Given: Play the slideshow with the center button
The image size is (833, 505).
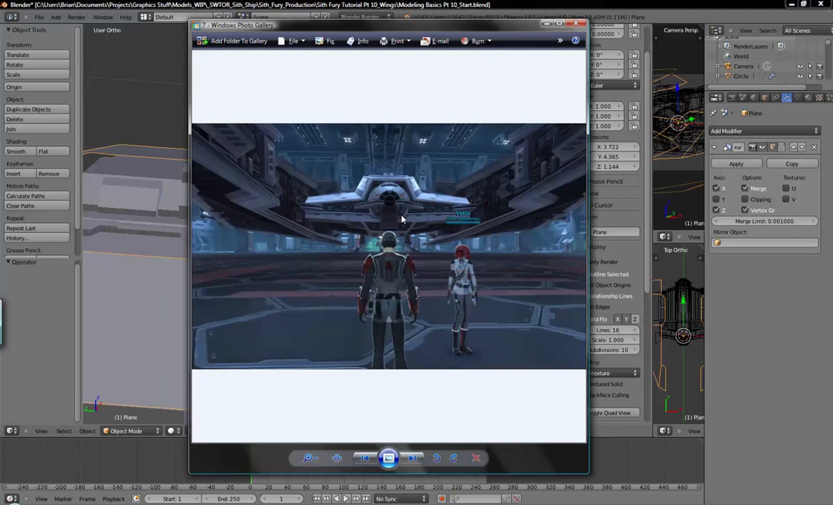Looking at the screenshot, I should [x=388, y=458].
